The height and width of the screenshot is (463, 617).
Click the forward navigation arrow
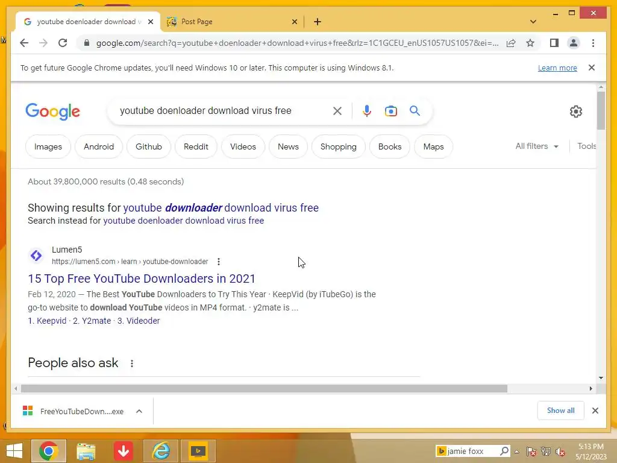[43, 43]
